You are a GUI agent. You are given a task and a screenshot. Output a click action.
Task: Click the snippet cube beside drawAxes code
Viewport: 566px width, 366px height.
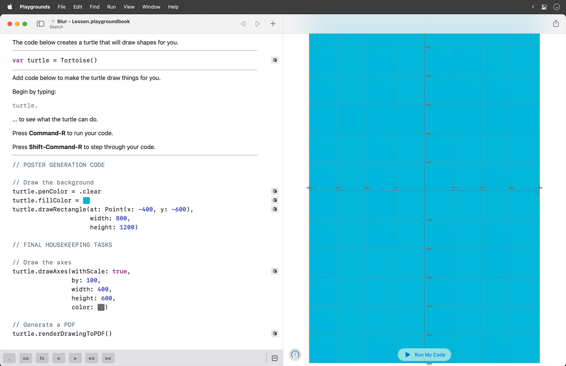pyautogui.click(x=275, y=271)
